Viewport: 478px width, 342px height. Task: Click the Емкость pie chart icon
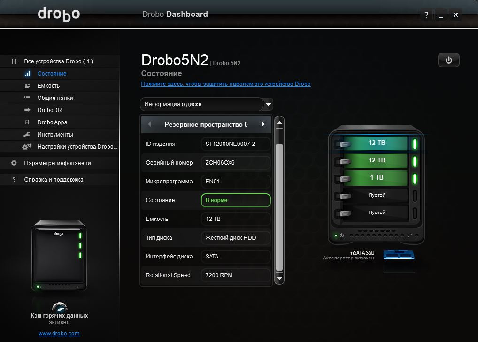click(x=27, y=85)
